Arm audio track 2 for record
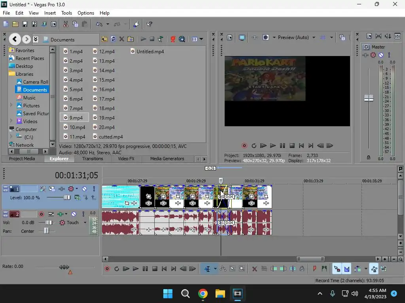405x303 pixels. click(41, 214)
